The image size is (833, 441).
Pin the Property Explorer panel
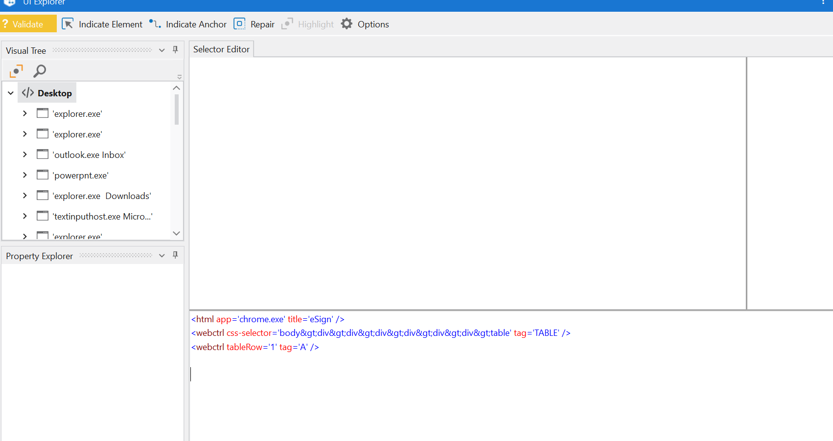point(175,255)
